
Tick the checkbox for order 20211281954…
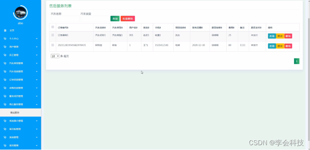[x=53, y=45]
